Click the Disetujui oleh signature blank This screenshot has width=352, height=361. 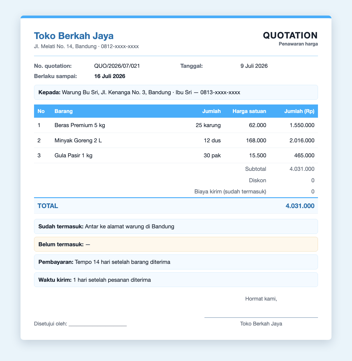click(98, 324)
